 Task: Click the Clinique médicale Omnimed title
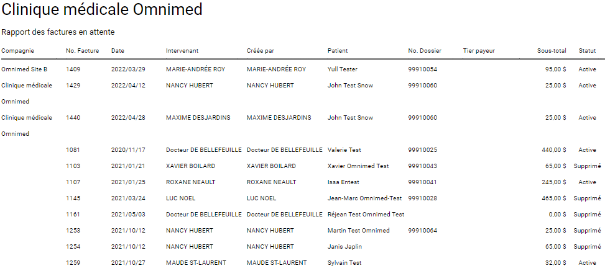[x=102, y=11]
